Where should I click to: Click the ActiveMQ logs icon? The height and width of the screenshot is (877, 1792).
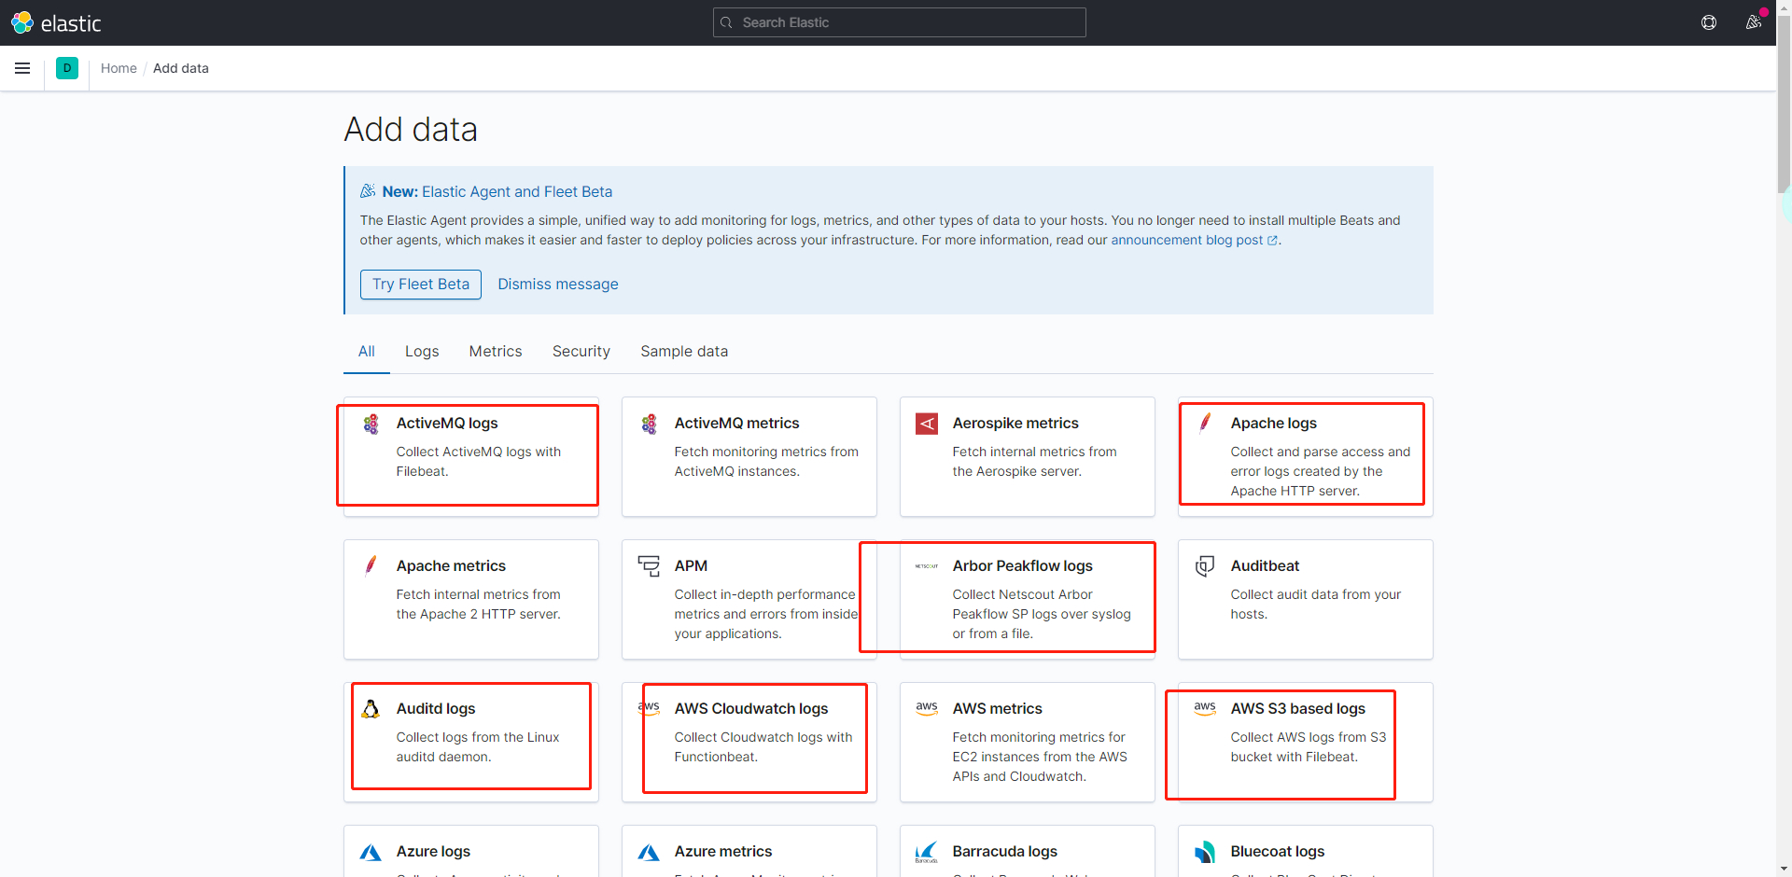(371, 424)
